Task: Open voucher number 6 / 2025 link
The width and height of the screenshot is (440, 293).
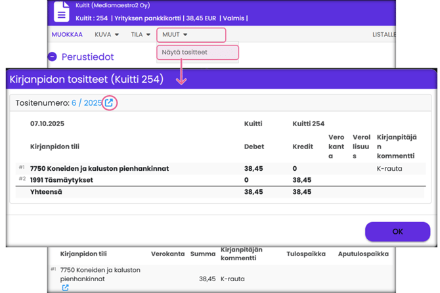Action: coord(87,103)
